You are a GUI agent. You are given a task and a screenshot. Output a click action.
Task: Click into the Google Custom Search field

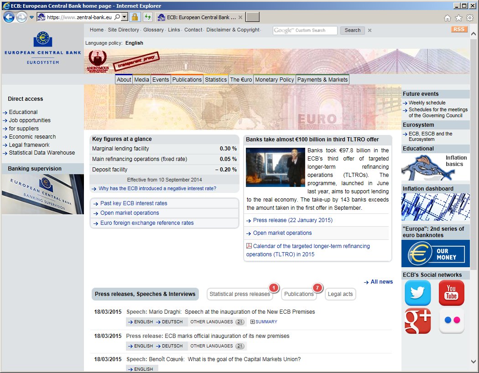305,30
